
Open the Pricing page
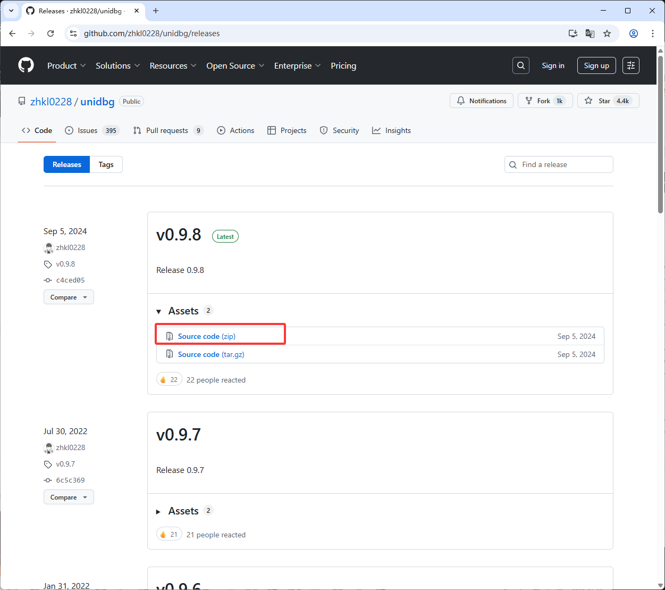point(343,65)
